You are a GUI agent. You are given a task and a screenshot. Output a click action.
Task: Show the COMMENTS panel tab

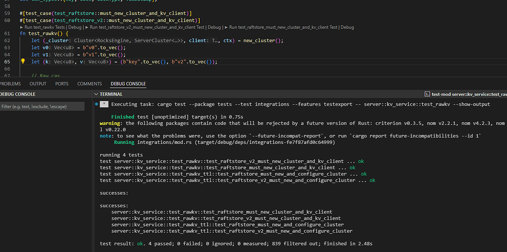(89, 84)
